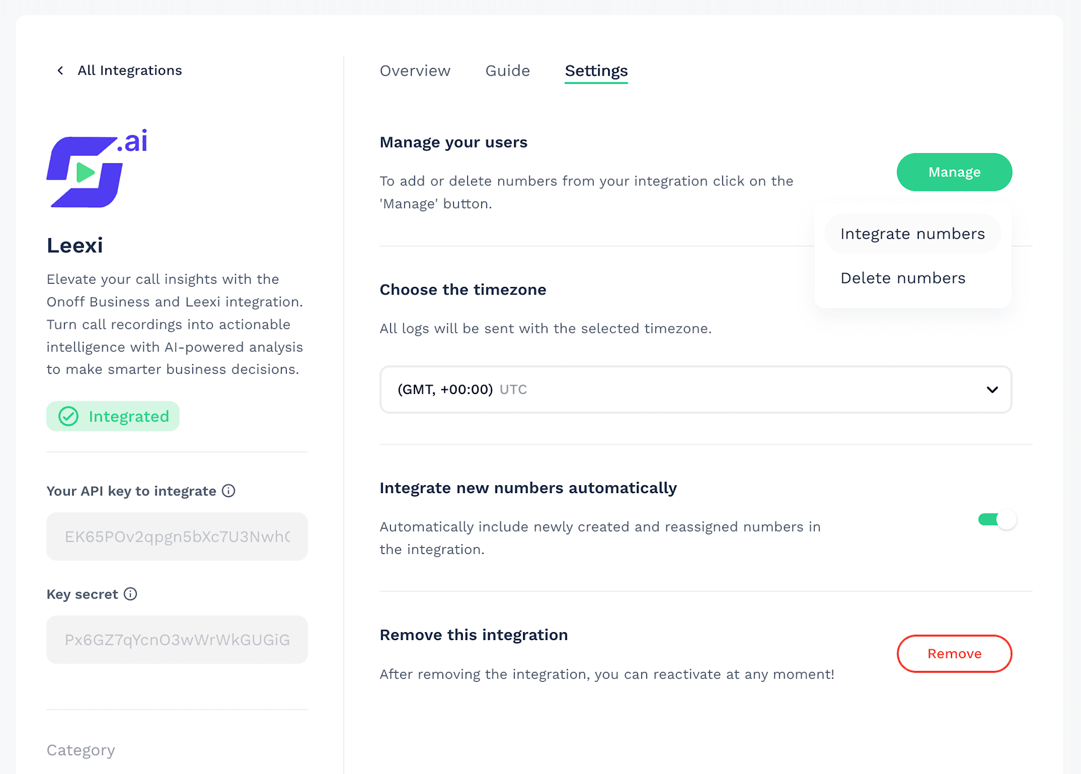1081x774 pixels.
Task: Click the timezone dropdown chevron arrow
Action: (992, 390)
